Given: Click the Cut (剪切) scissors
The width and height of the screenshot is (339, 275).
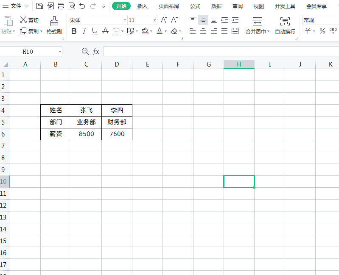Looking at the screenshot, I should tap(23, 20).
